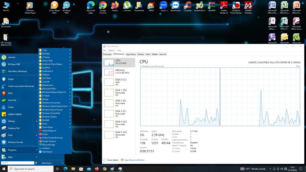The height and width of the screenshot is (172, 306).
Task: Launch BS.Player FREE desktop icon
Action: [x=67, y=8]
